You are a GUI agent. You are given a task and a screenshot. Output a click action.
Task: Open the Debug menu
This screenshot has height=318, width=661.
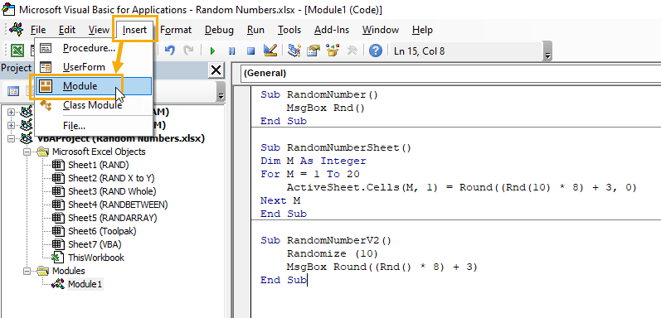(x=219, y=30)
